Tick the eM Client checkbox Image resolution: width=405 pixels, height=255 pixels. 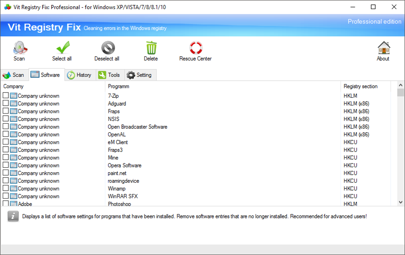[6, 142]
